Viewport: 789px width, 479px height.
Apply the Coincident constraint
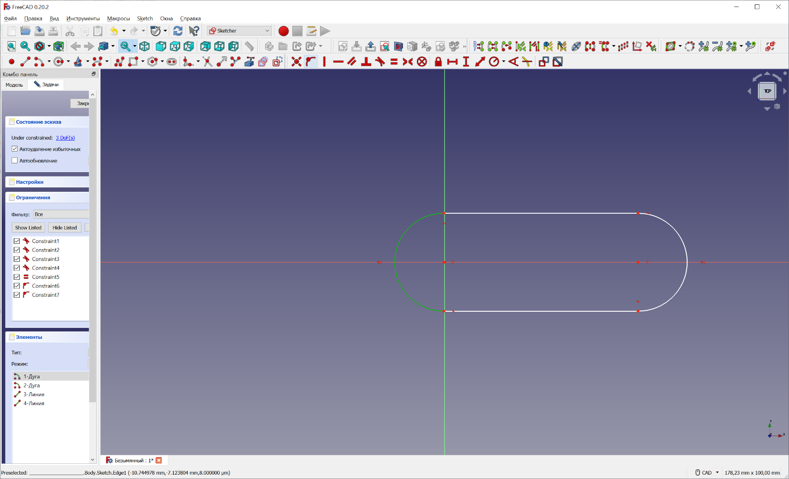pos(297,62)
